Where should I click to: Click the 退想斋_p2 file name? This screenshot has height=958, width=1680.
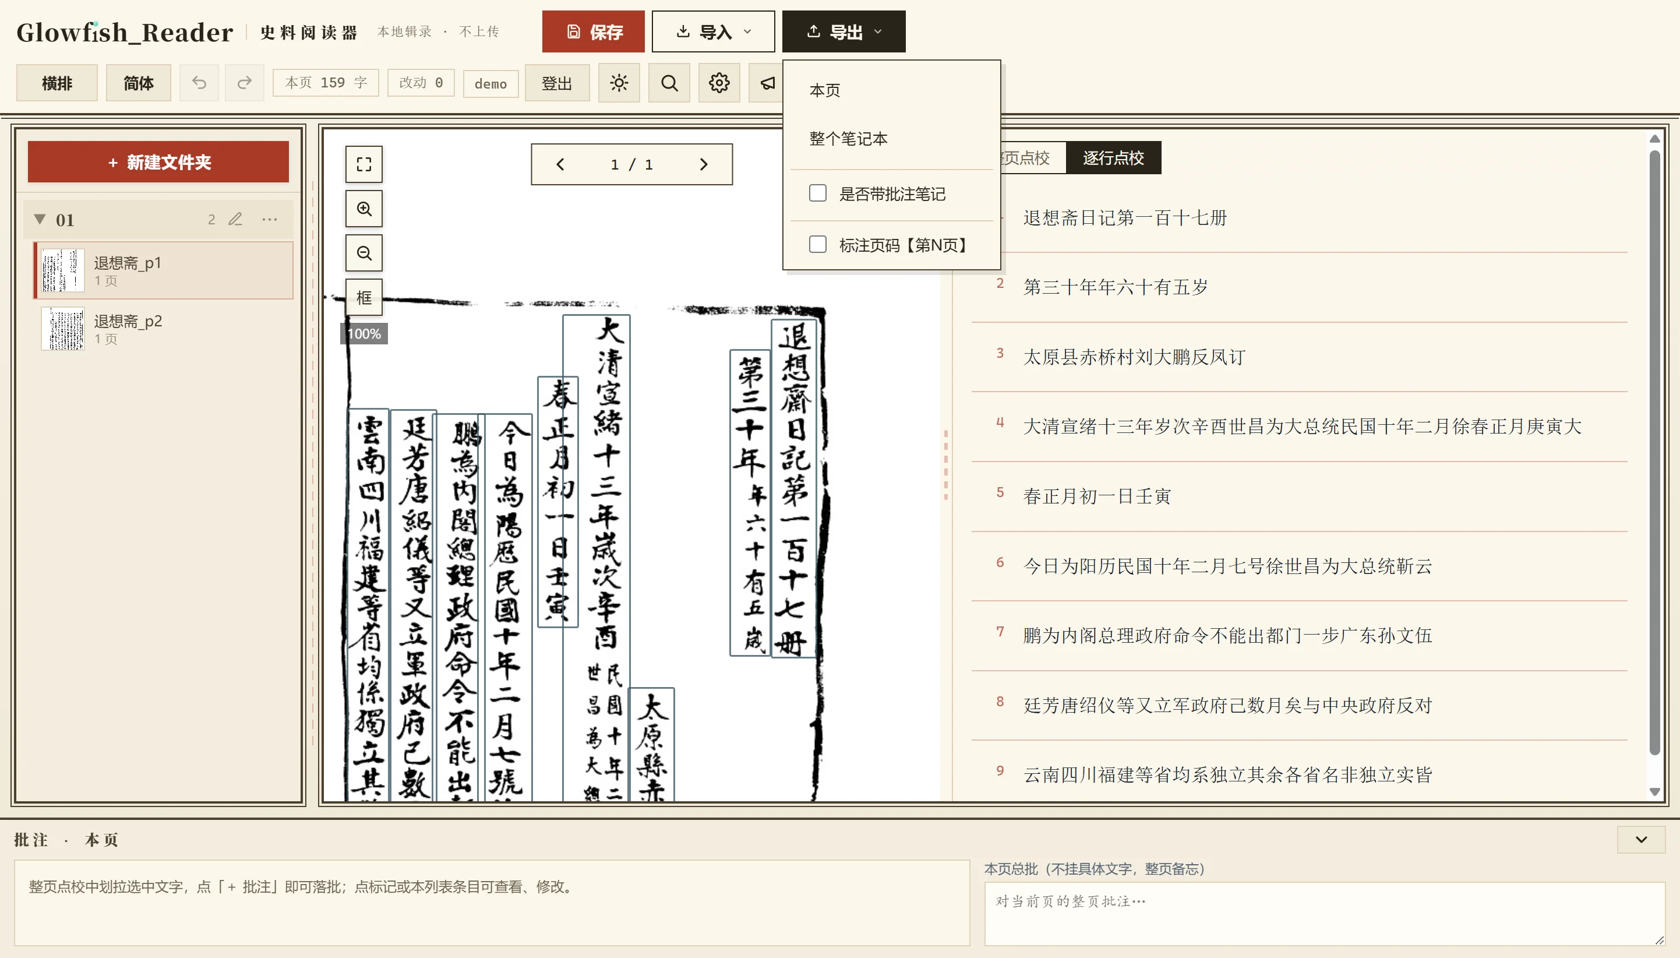coord(128,321)
